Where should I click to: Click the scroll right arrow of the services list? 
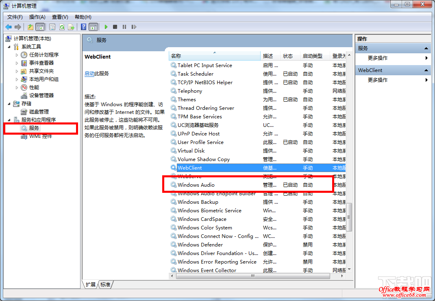click(342, 276)
